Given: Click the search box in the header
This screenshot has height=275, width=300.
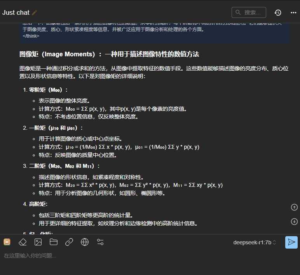Looking at the screenshot, I should pyautogui.click(x=249, y=12).
